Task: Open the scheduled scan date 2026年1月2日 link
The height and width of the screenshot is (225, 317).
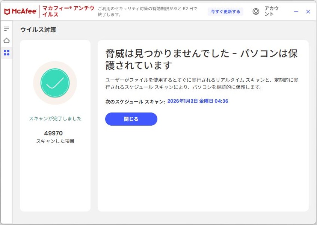Action: [198, 101]
